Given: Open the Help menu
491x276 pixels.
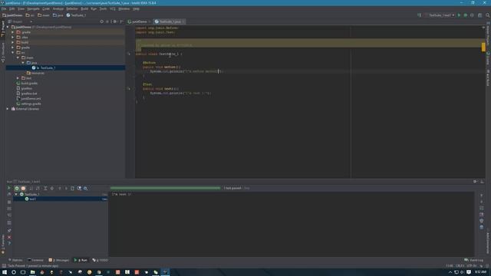Looking at the screenshot, I should pyautogui.click(x=136, y=8).
